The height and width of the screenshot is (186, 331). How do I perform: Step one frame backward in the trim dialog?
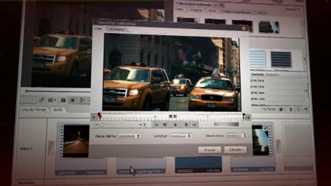[164, 125]
